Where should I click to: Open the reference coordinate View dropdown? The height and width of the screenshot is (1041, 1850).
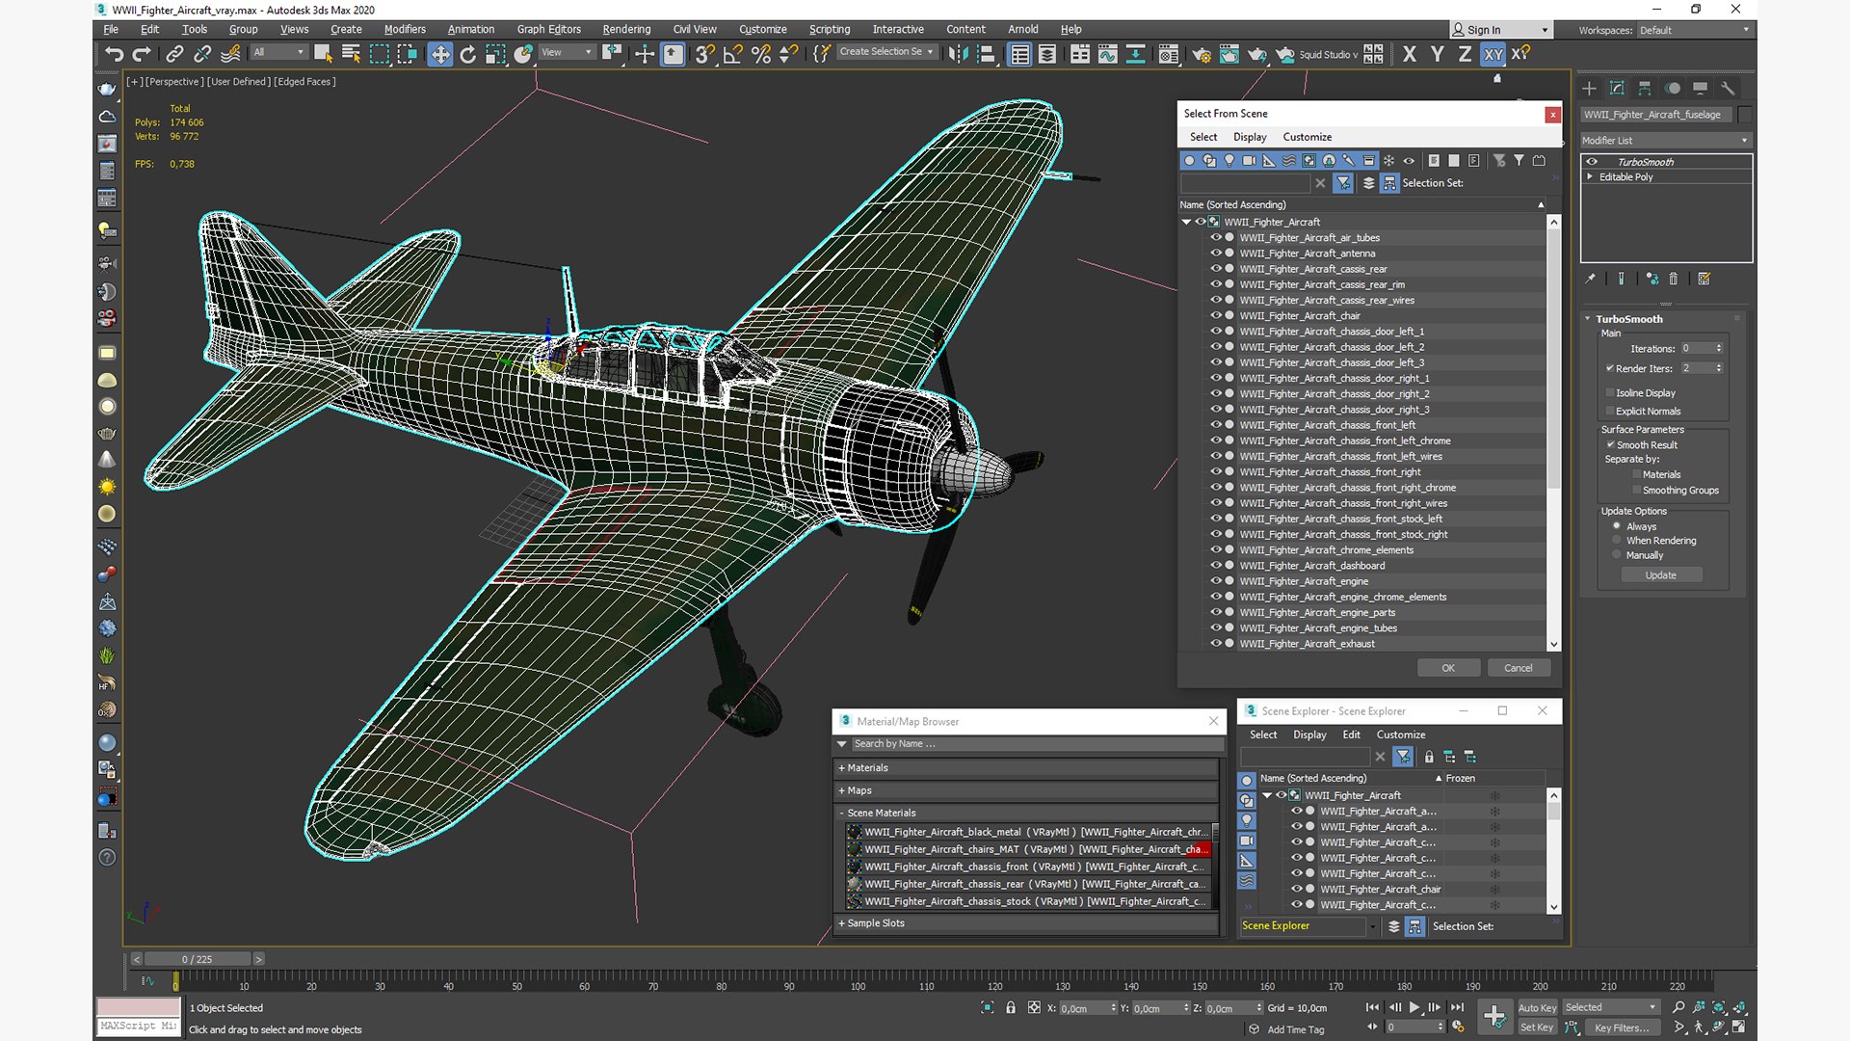coord(567,52)
